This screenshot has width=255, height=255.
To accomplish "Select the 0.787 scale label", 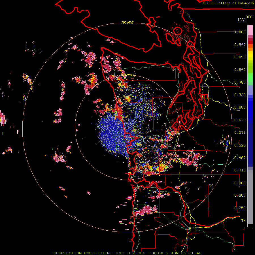I will [x=240, y=82].
